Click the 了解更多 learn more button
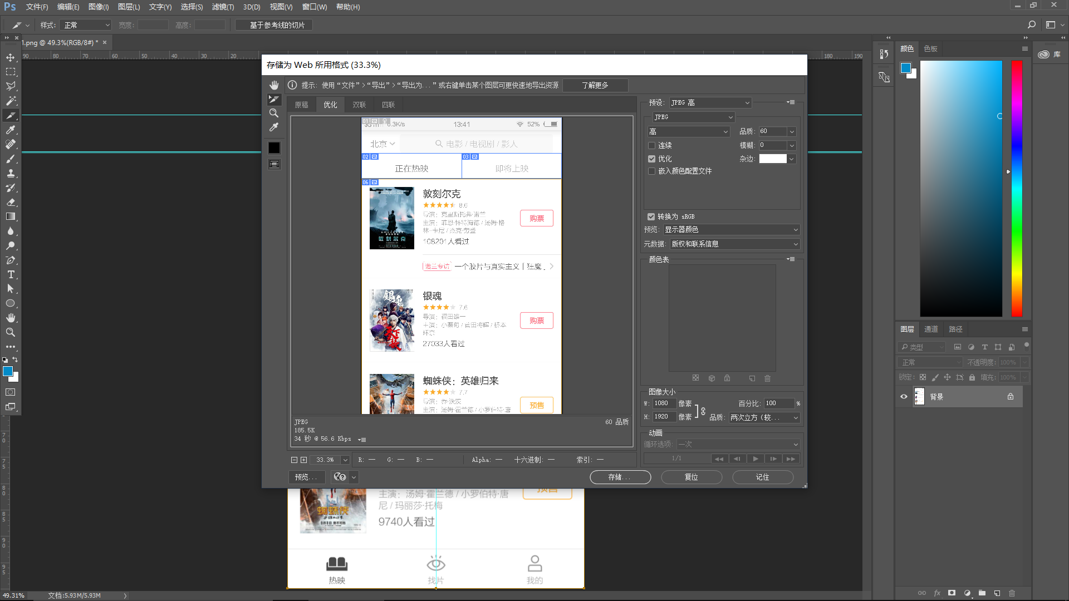 point(595,85)
